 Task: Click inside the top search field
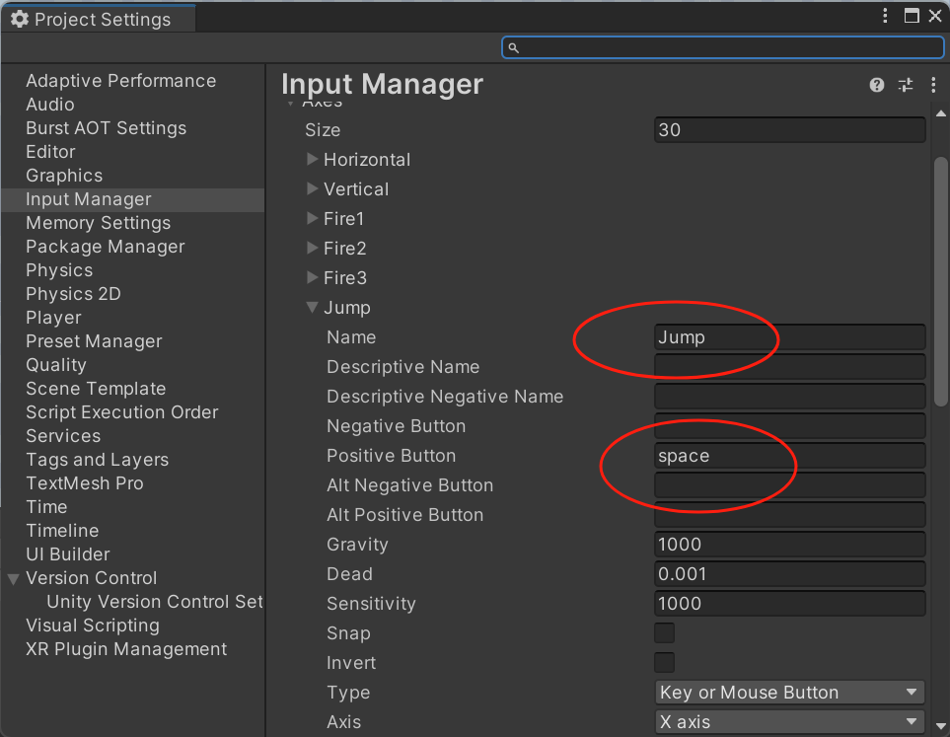tap(721, 46)
